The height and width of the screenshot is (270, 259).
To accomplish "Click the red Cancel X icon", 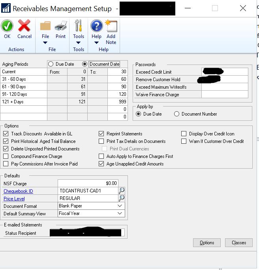I will click(24, 27).
